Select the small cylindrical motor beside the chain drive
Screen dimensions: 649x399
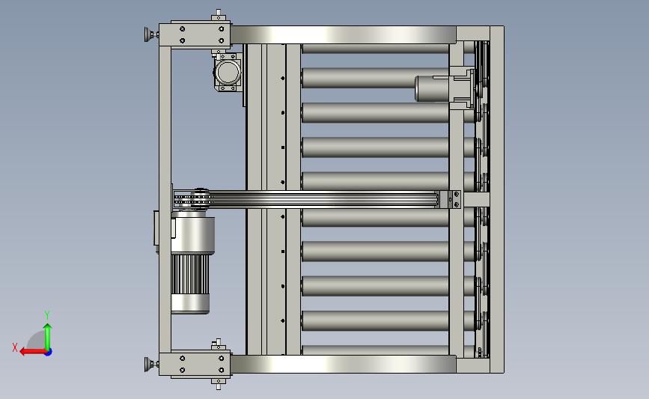[432, 88]
